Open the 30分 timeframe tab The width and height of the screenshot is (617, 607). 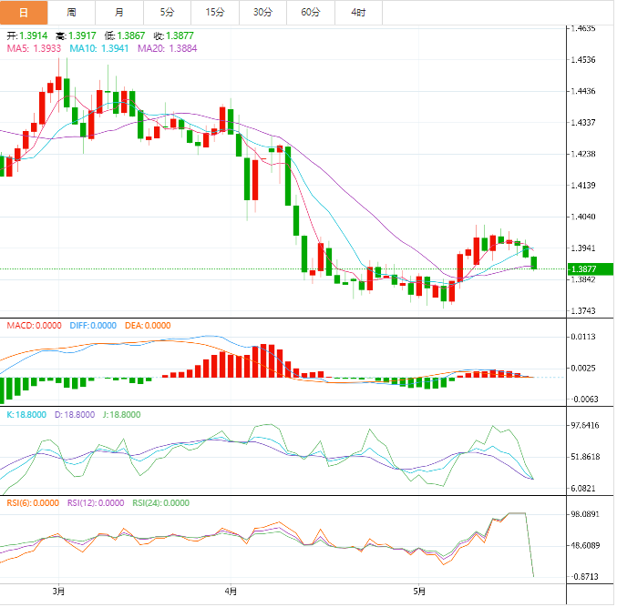(262, 13)
